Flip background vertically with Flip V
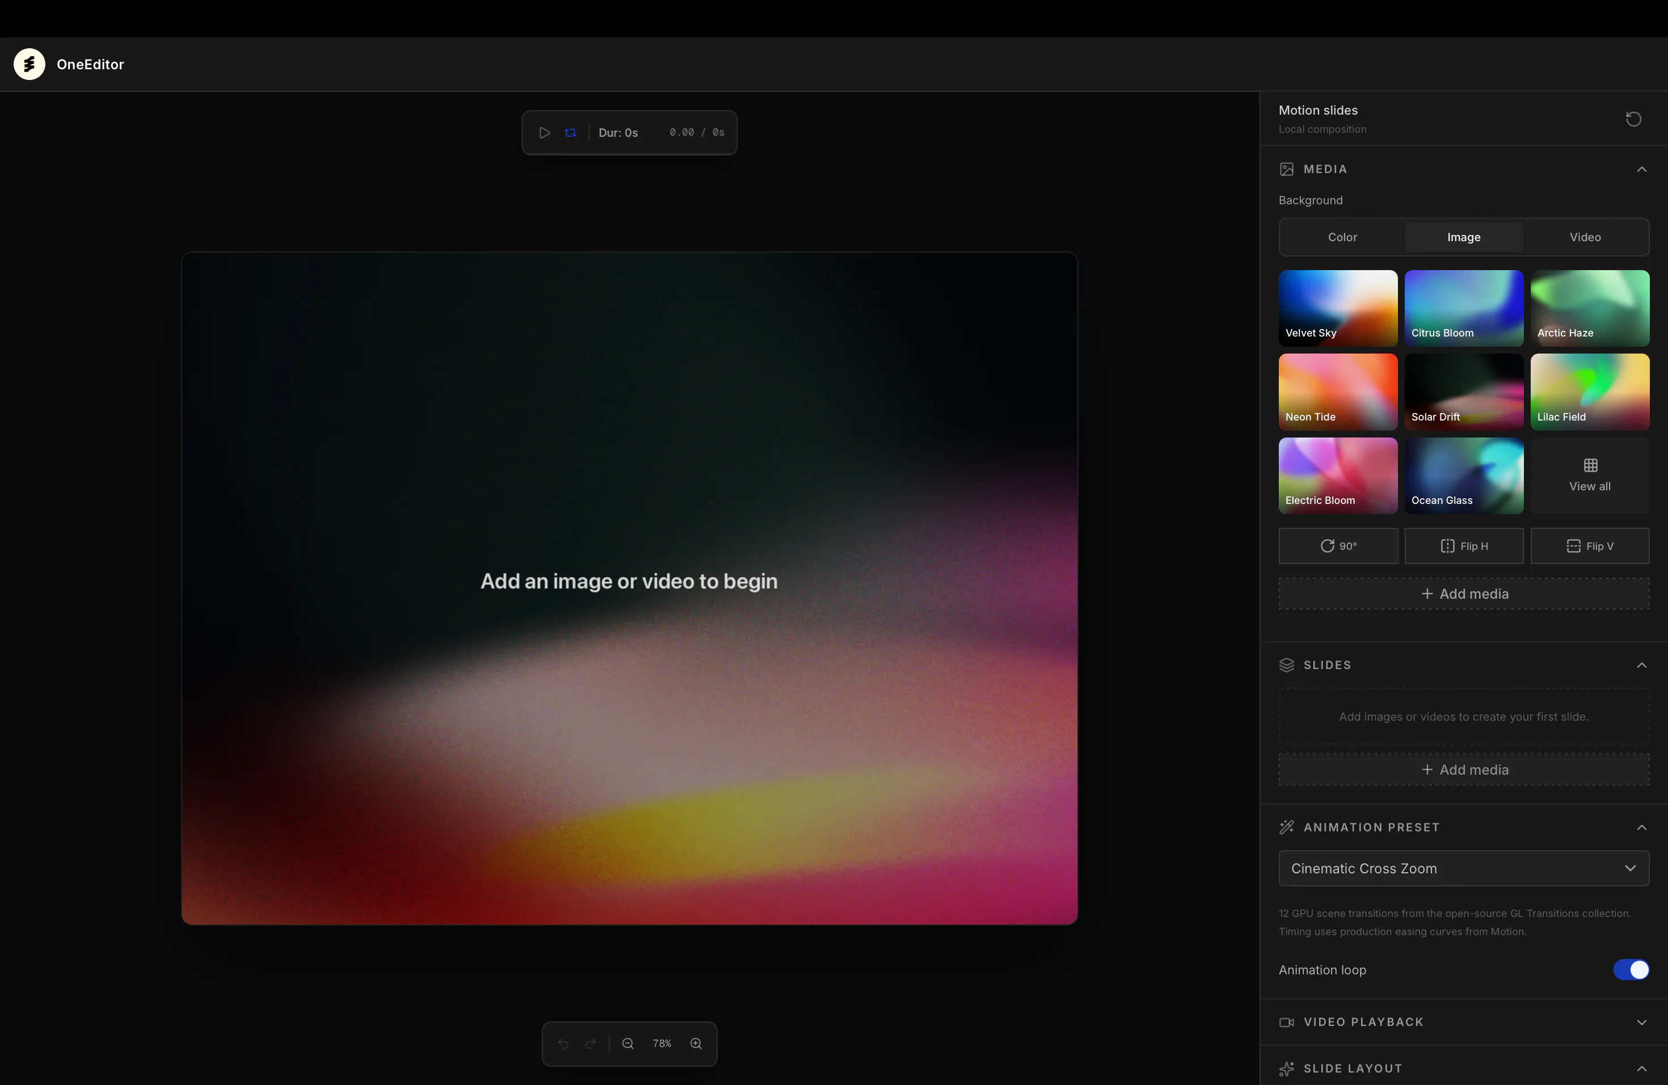1668x1085 pixels. [x=1590, y=546]
